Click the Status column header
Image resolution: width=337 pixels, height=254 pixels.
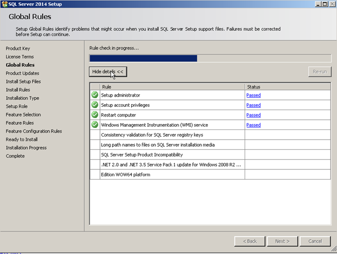click(288, 87)
